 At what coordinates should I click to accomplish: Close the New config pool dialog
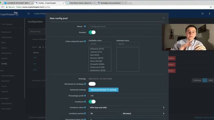[163, 18]
